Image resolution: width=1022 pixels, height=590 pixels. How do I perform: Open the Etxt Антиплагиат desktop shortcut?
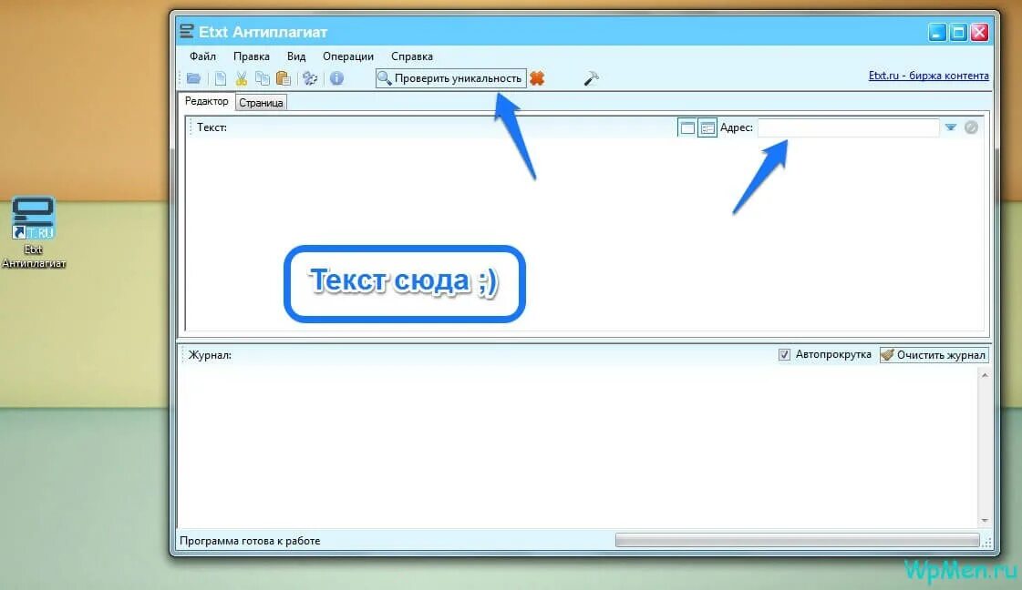33,232
